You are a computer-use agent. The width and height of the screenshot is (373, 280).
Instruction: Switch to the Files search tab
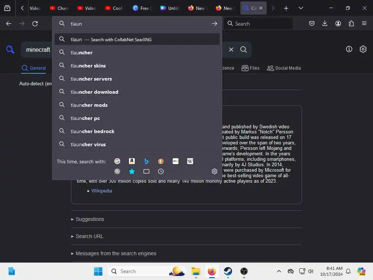[250, 68]
